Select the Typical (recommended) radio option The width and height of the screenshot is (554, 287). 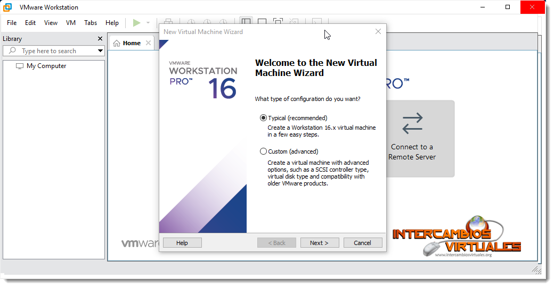(263, 118)
